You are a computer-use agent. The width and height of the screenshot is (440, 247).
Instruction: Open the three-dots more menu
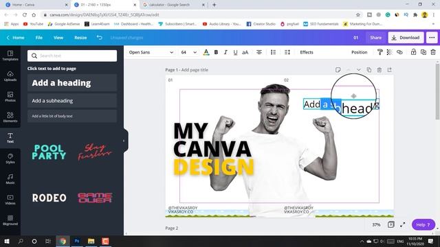432,38
